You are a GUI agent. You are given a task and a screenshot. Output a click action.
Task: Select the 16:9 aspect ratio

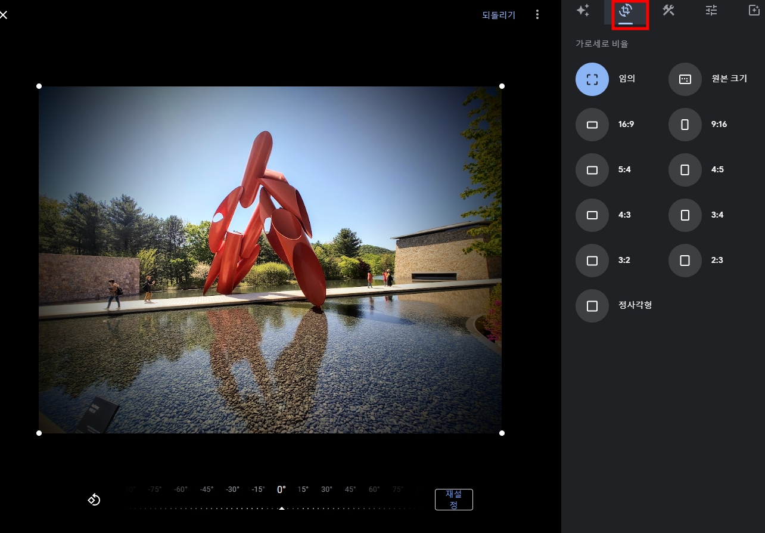[x=592, y=125]
